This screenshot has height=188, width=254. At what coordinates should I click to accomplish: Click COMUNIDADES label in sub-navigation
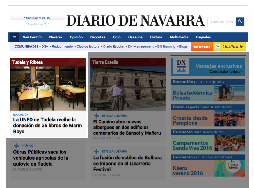[x=27, y=47]
